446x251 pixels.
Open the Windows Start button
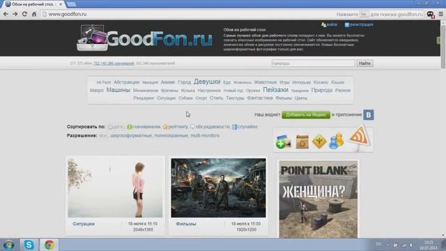point(8,245)
